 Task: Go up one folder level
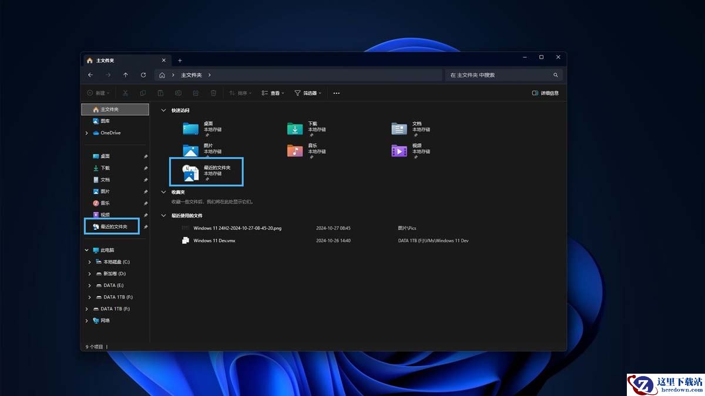pos(126,75)
